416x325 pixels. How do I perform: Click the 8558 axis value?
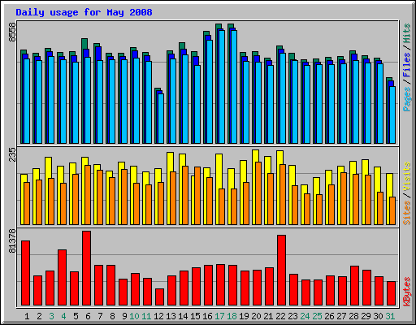click(12, 32)
